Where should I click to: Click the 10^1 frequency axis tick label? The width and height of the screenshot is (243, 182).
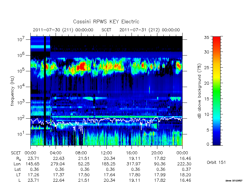(21, 134)
